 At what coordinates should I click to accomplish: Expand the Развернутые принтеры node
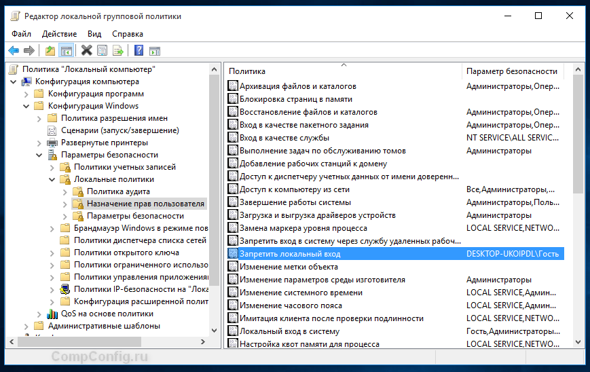39,143
